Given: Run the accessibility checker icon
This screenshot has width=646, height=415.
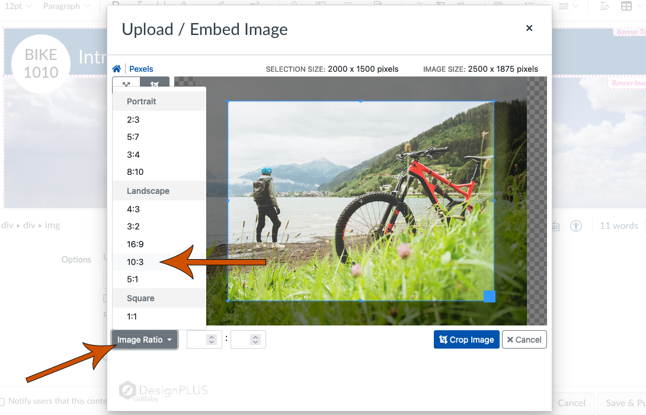Looking at the screenshot, I should coord(575,225).
